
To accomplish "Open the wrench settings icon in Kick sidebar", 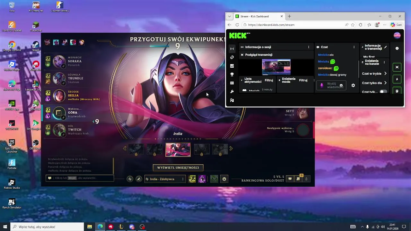I will point(232,92).
